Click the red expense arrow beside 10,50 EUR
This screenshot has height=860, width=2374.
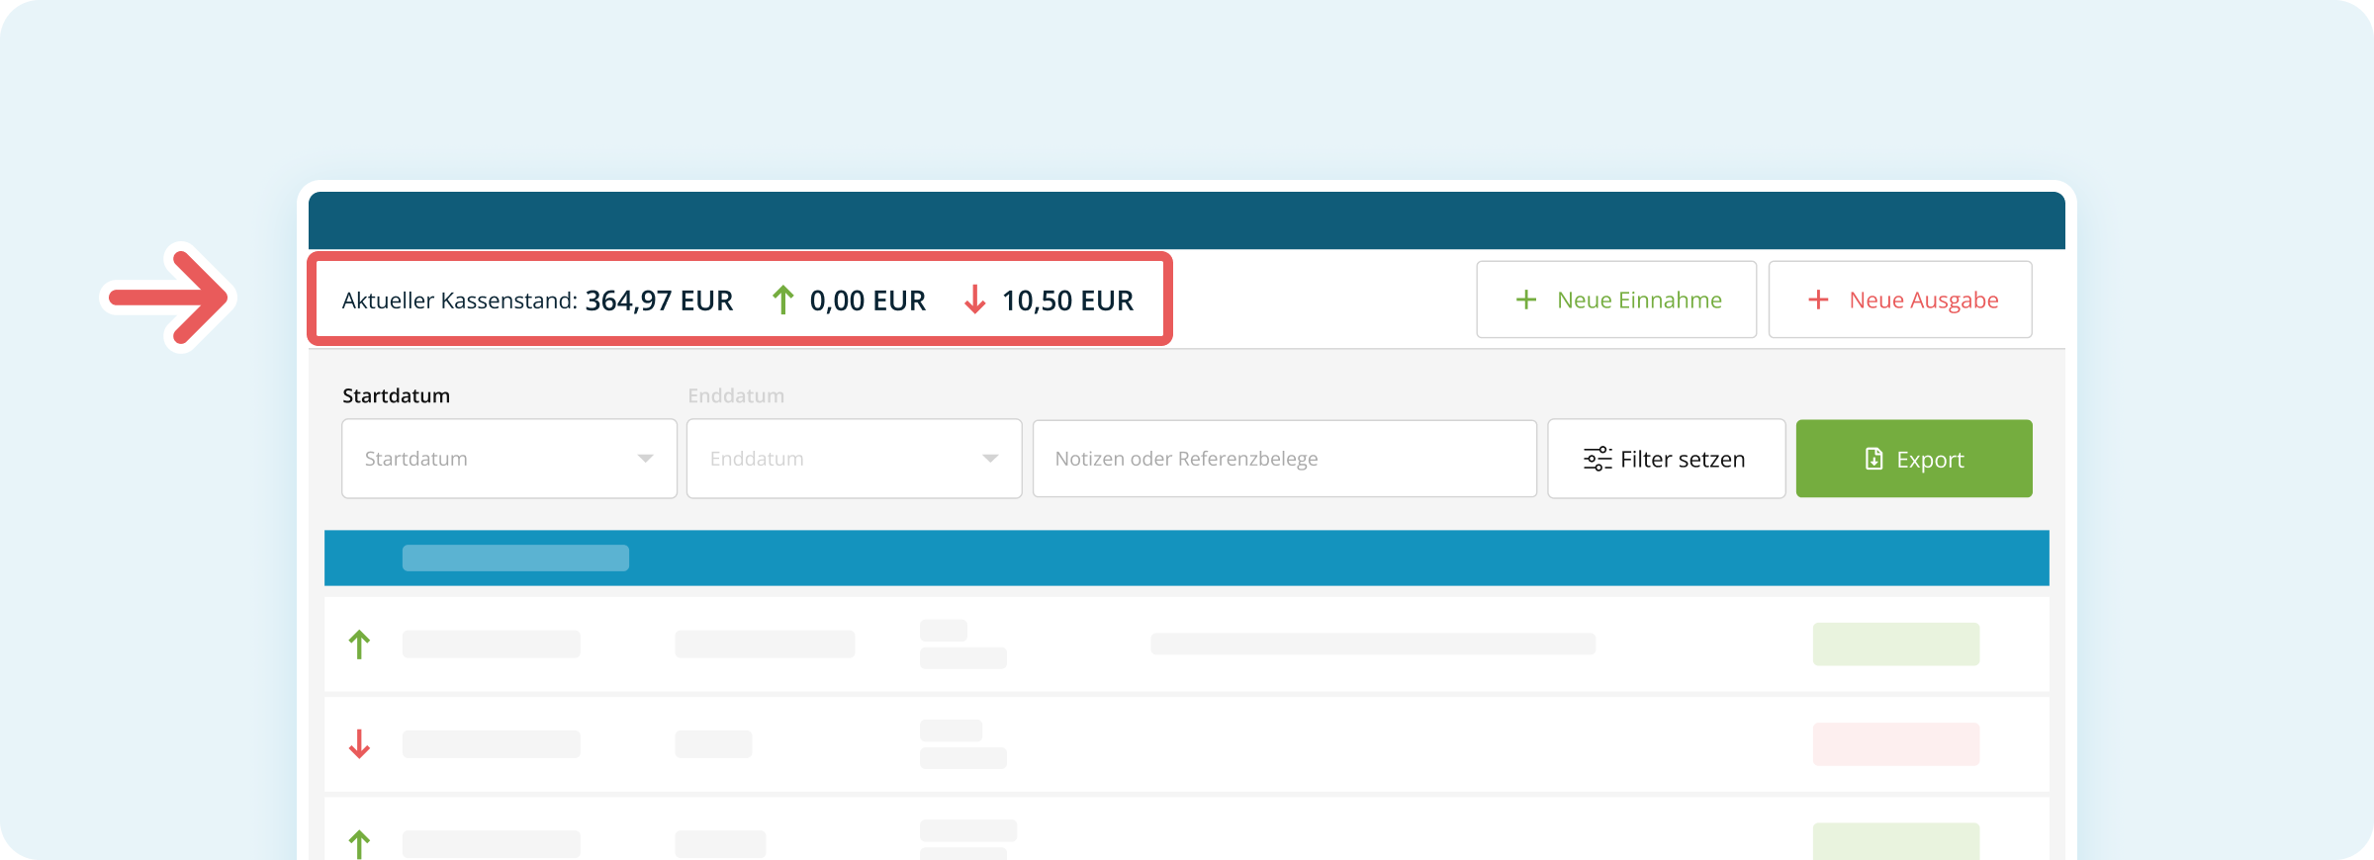(974, 300)
